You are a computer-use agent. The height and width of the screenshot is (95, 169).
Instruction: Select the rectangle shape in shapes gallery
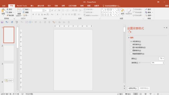(103, 12)
